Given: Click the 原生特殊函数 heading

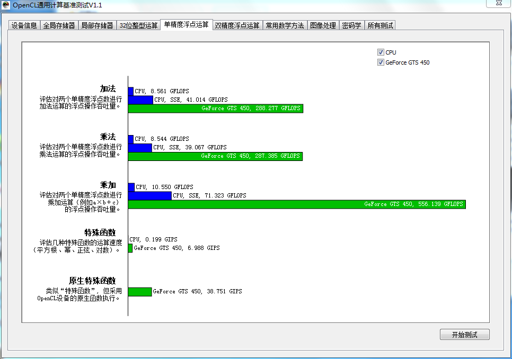Looking at the screenshot, I should (x=92, y=281).
